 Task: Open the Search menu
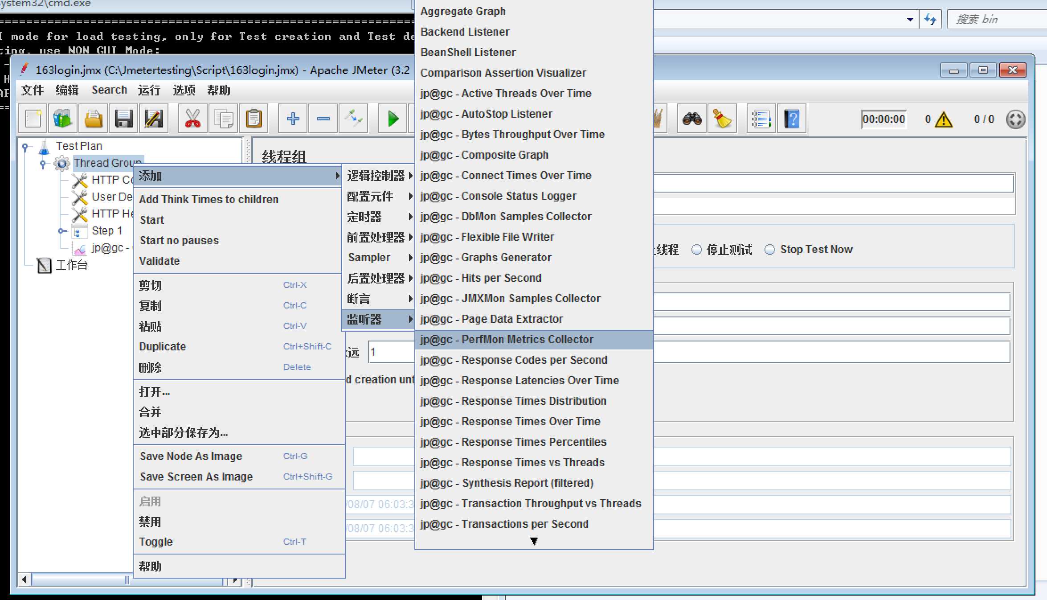[109, 90]
